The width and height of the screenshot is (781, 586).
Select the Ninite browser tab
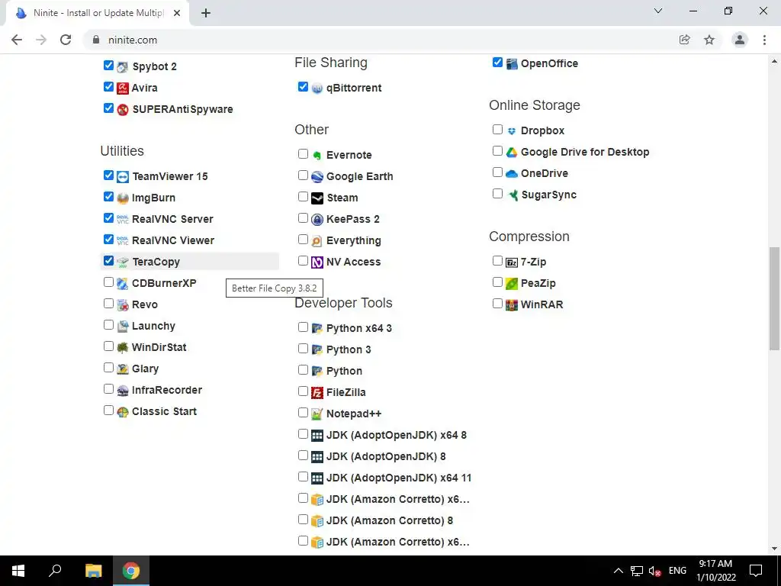98,14
